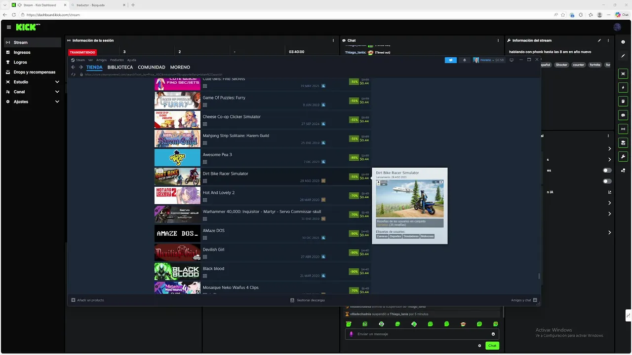Open Drops y recompensas in the sidebar

33,72
